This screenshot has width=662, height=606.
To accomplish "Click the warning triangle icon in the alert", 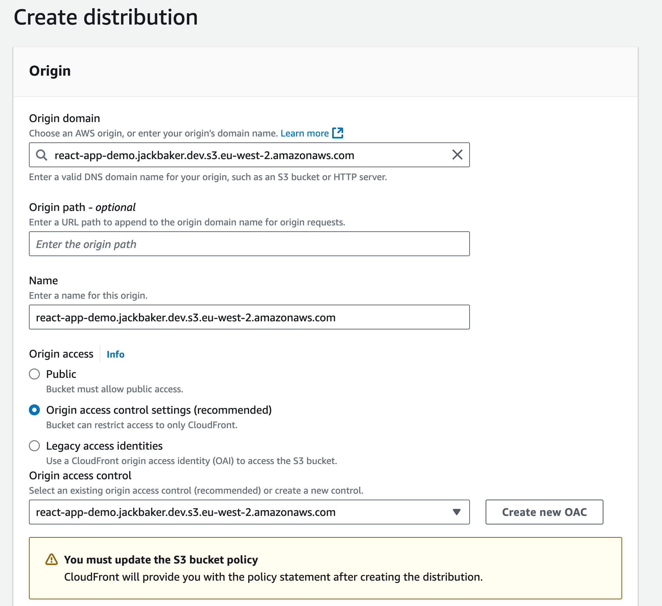I will pyautogui.click(x=52, y=560).
